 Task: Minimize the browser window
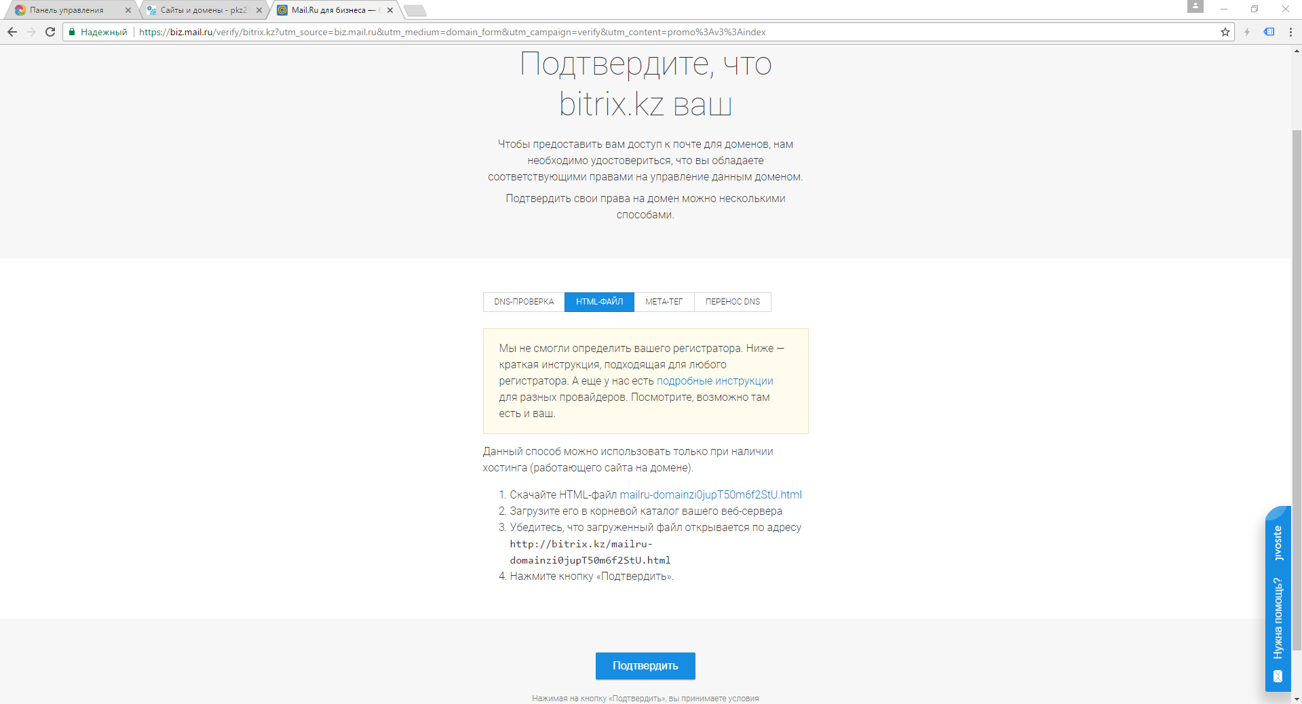click(x=1224, y=9)
